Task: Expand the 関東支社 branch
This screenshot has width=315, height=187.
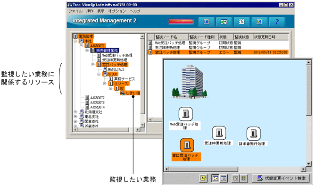Action: click(75, 121)
